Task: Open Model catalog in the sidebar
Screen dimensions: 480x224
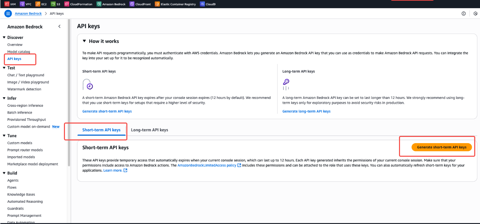Action: coord(19,52)
